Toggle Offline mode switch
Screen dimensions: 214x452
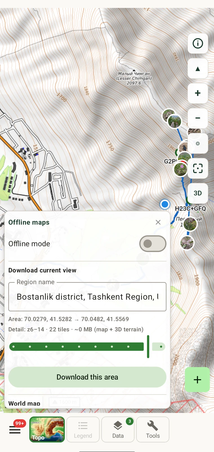click(153, 244)
